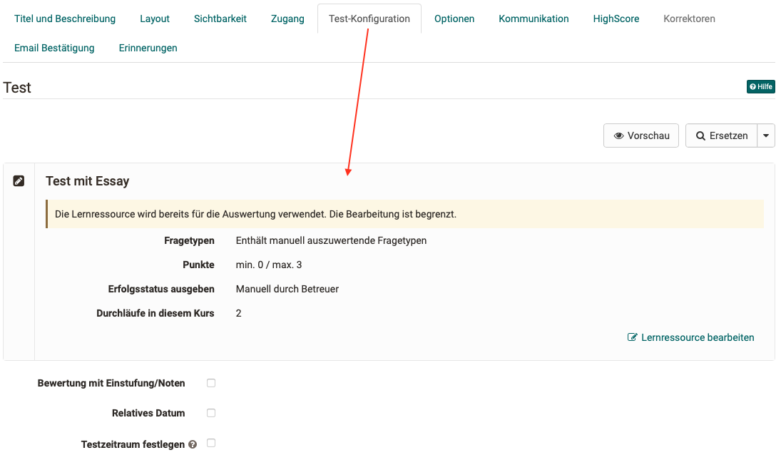Screen dimensions: 781x455
Task: Enable Testzeitraum festlegen
Action: tap(210, 443)
